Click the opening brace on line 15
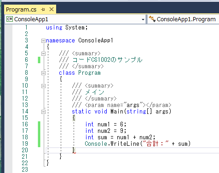This screenshot has width=219, height=173. [74, 118]
